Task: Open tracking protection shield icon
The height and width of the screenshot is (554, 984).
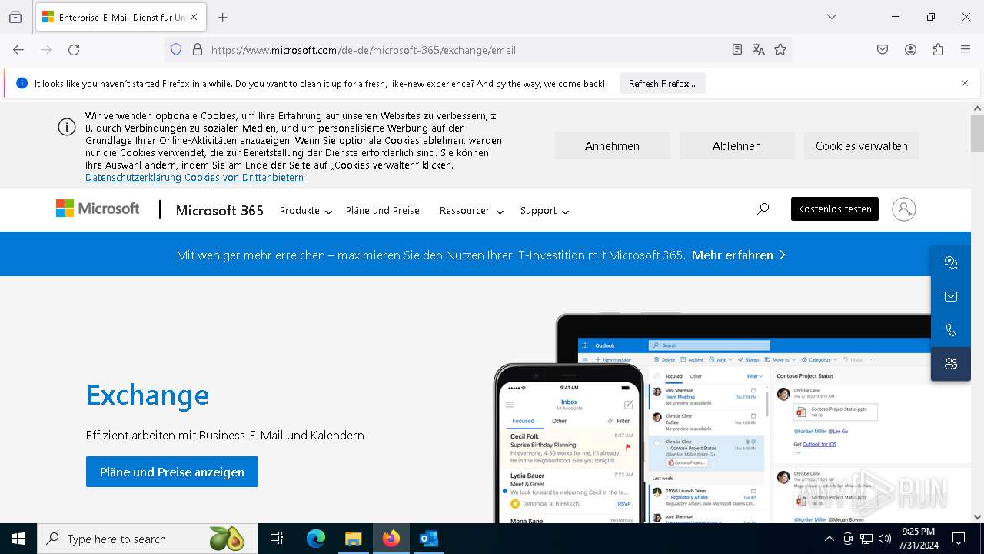Action: coord(176,49)
